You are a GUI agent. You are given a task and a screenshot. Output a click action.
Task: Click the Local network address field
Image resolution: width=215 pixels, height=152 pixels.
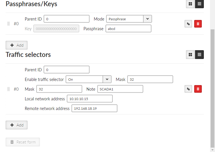click(90, 99)
